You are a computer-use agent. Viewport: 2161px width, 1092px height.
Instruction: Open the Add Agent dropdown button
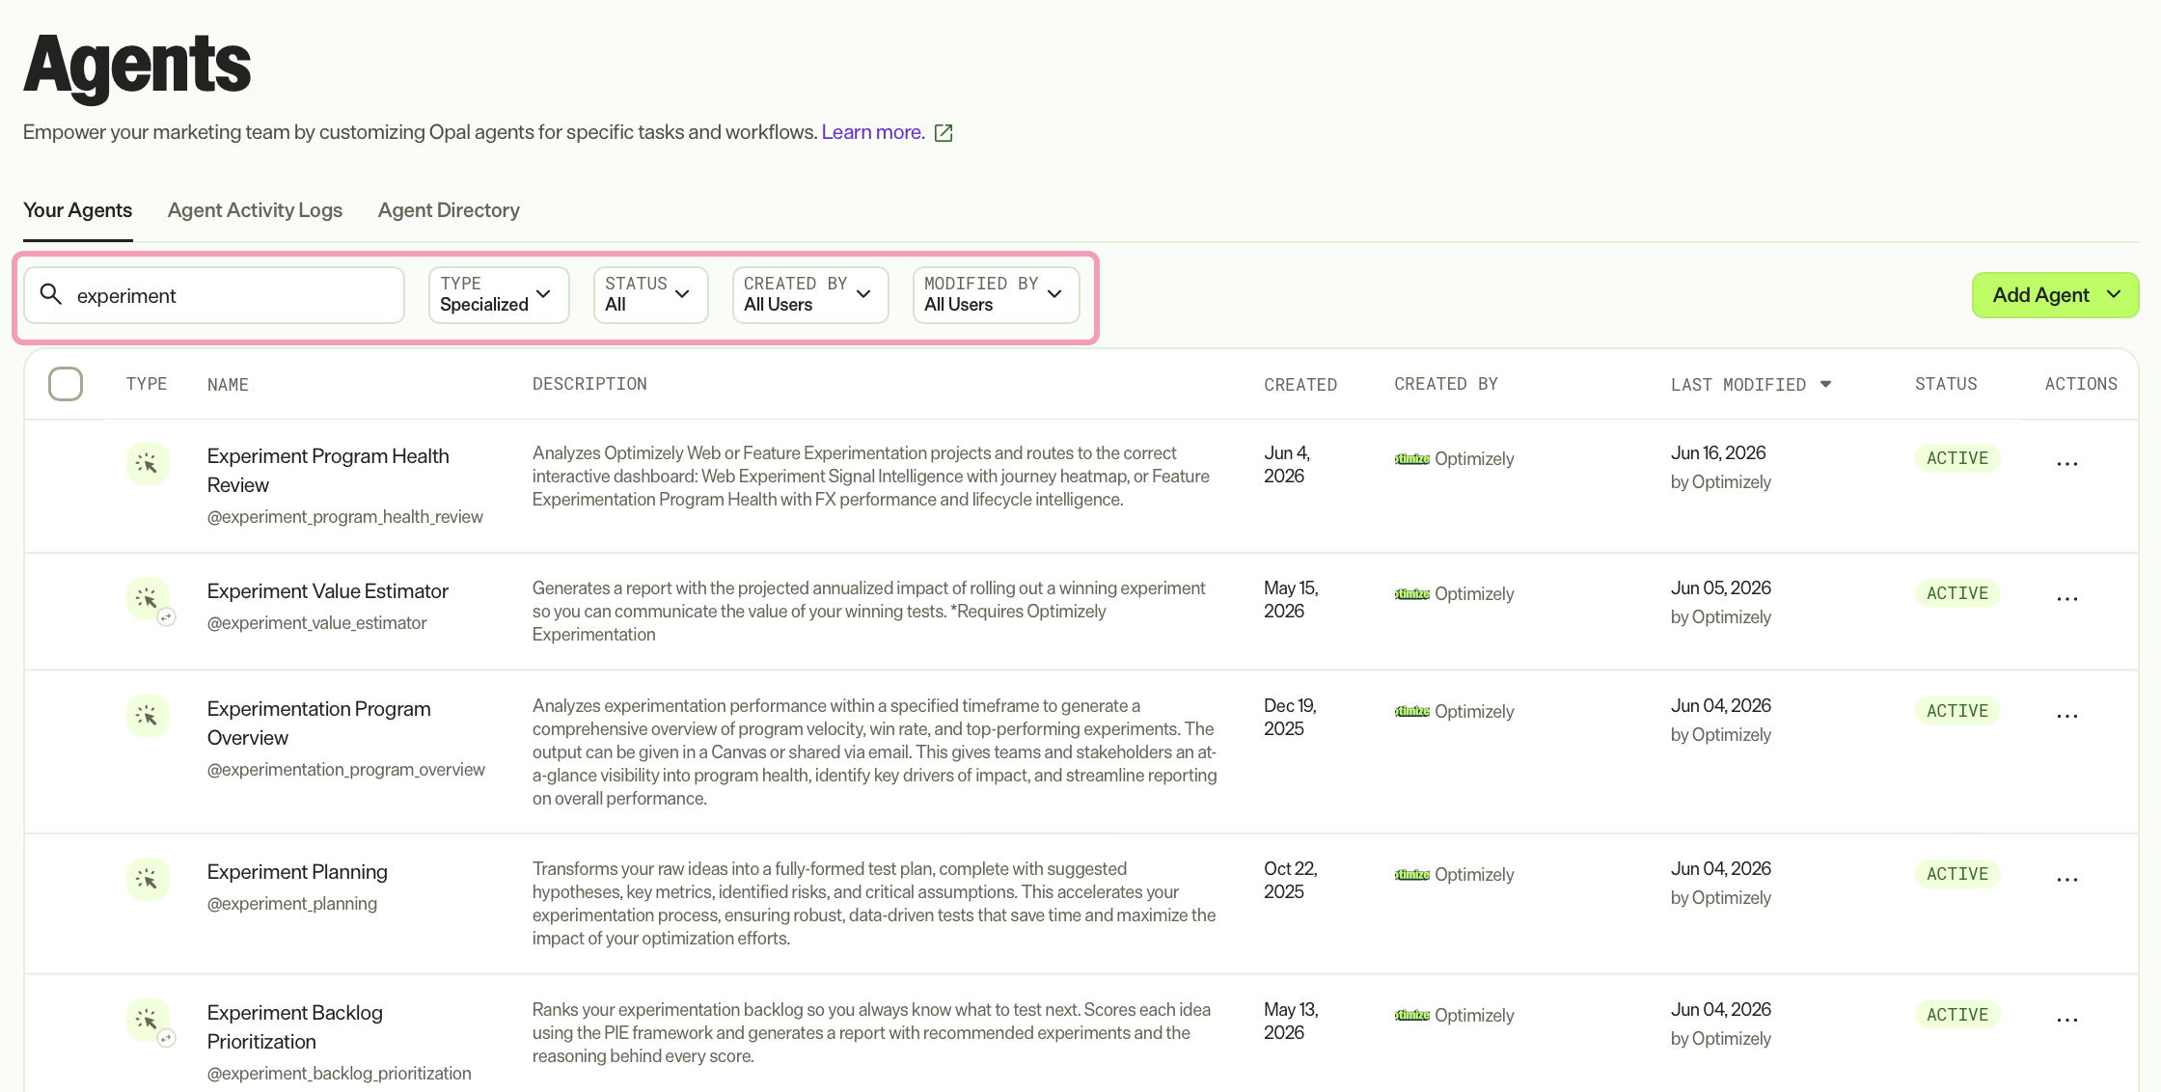pos(2055,295)
